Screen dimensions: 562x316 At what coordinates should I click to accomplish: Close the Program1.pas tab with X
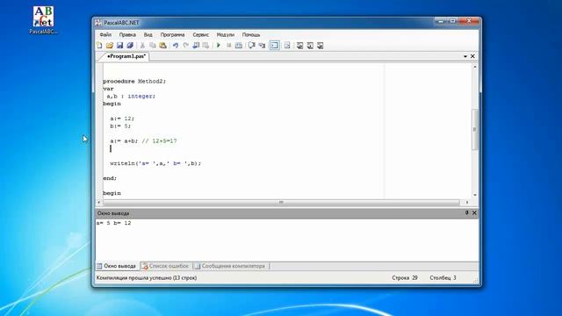tap(472, 56)
